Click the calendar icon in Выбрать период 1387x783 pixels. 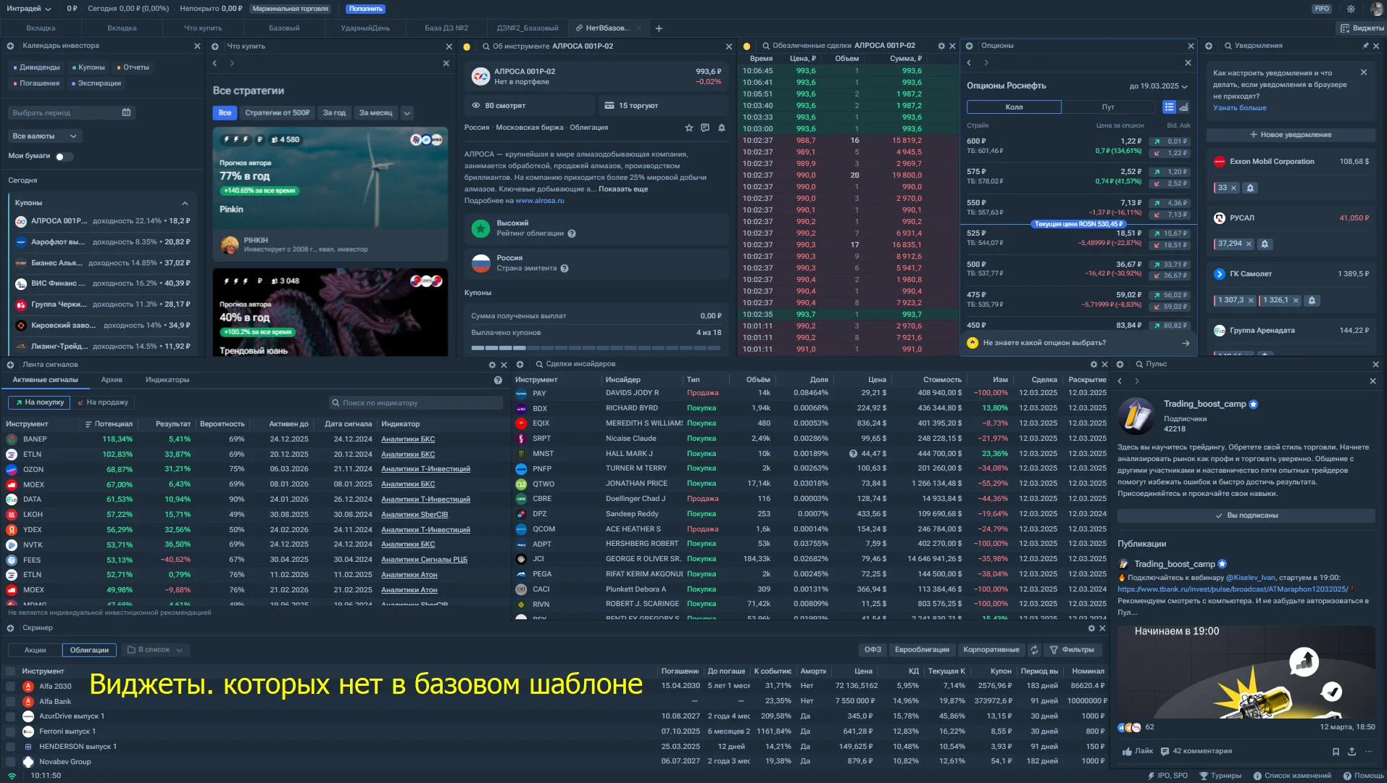coord(127,112)
